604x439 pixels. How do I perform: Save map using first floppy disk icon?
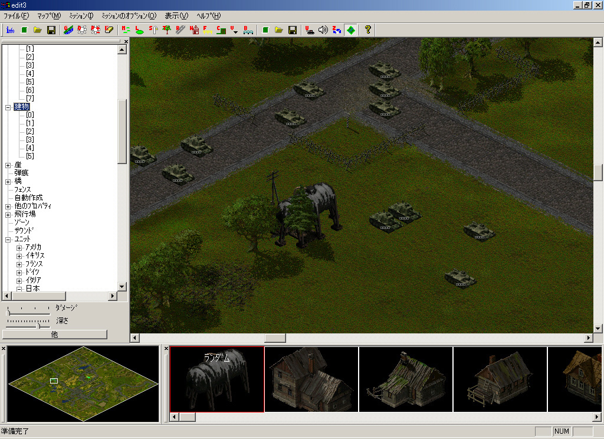pyautogui.click(x=51, y=30)
